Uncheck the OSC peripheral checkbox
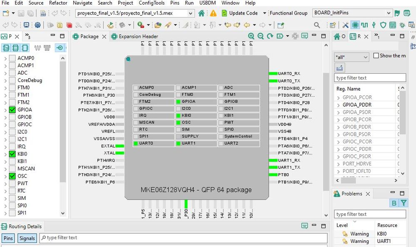 tap(12, 176)
